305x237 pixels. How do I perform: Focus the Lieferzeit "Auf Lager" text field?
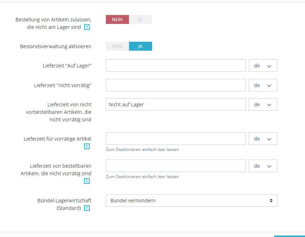[176, 65]
